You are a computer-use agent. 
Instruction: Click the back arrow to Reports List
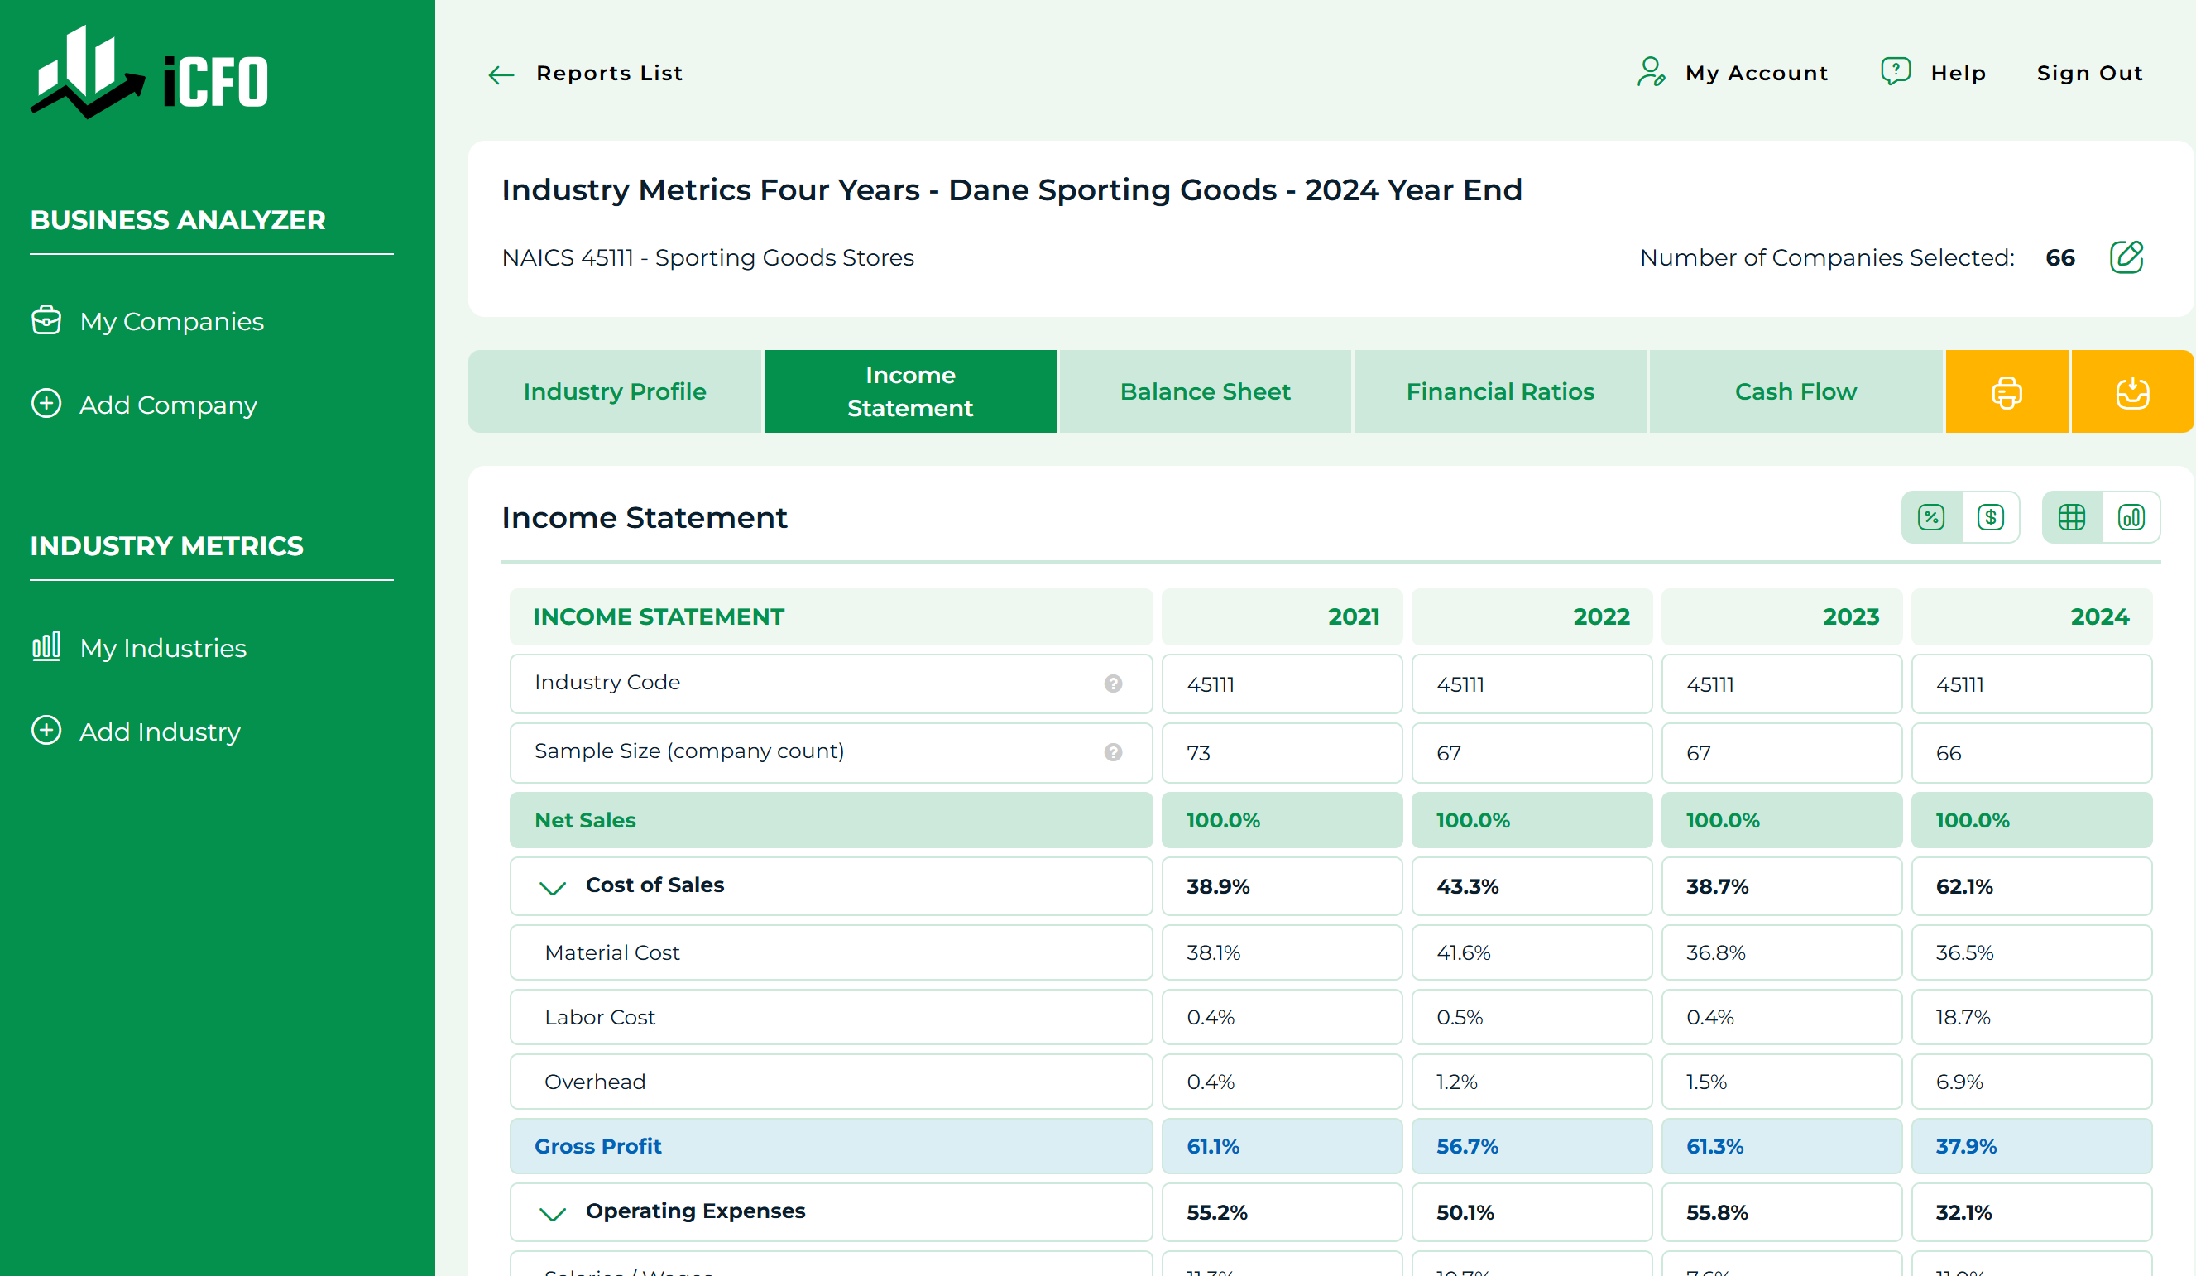(501, 75)
